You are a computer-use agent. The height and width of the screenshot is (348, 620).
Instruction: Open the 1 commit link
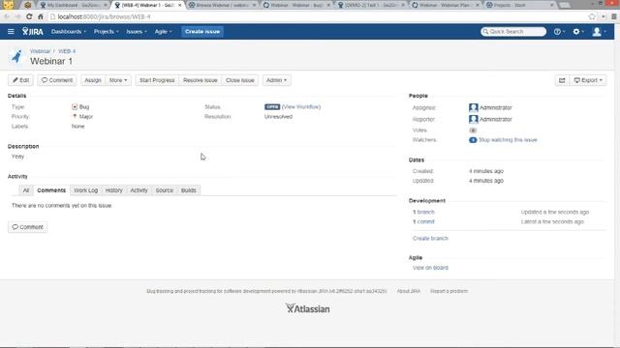[423, 221]
